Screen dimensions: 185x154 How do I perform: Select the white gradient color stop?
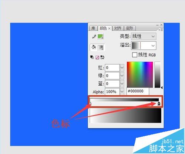point(90,104)
